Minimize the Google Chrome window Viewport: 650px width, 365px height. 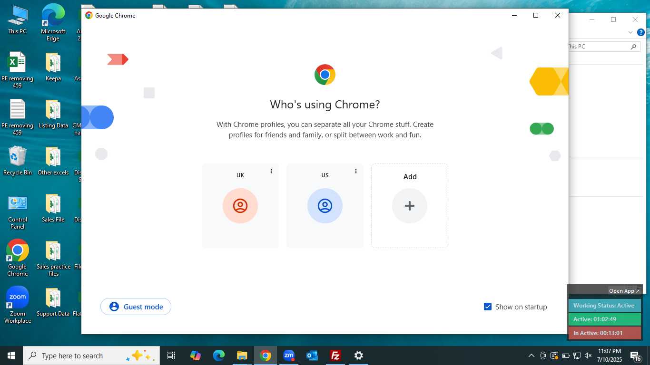tap(514, 15)
